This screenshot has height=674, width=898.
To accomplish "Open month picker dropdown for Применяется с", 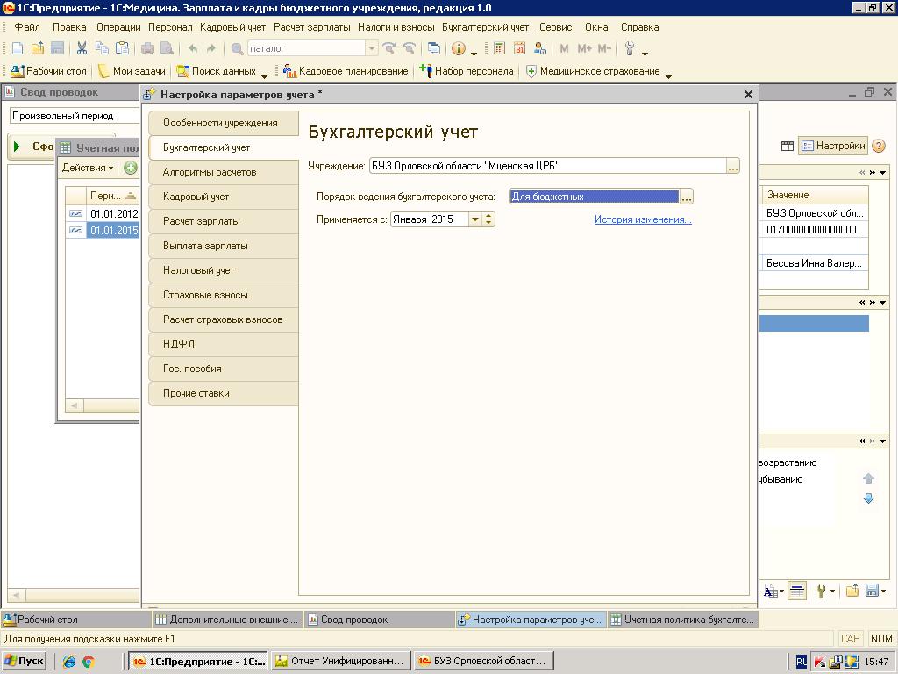I will click(474, 219).
